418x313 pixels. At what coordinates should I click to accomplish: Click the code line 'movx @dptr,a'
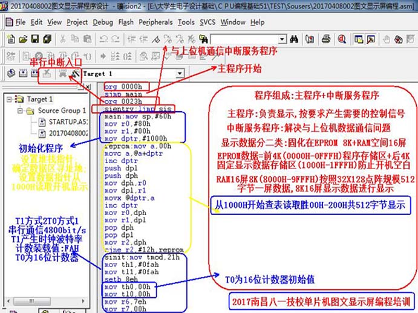pos(129,198)
